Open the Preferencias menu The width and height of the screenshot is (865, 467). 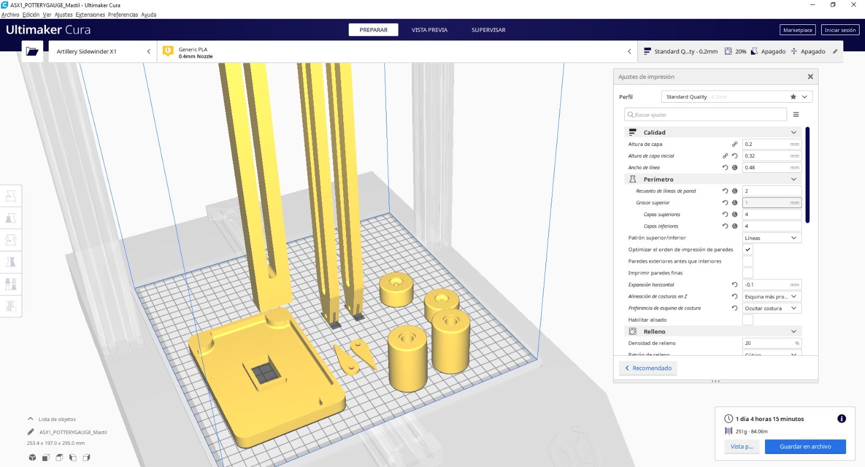123,15
